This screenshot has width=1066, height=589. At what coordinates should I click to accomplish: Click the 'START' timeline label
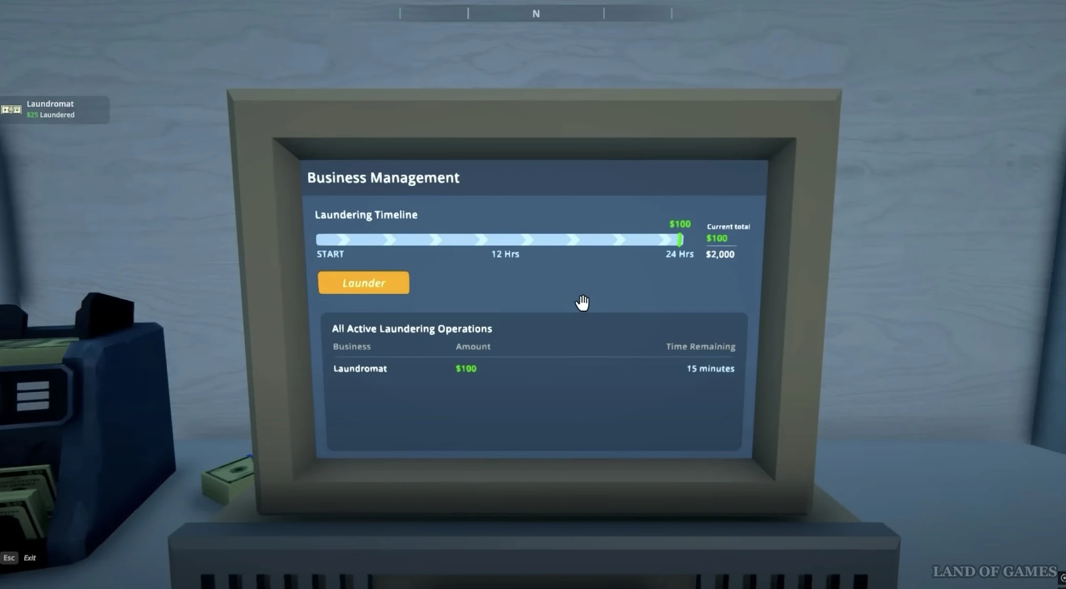coord(330,254)
